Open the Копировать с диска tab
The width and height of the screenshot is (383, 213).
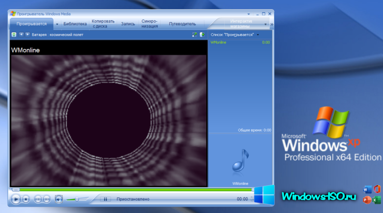tap(103, 24)
